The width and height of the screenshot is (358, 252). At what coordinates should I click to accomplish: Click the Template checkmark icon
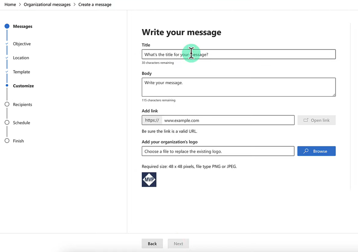coord(7,72)
